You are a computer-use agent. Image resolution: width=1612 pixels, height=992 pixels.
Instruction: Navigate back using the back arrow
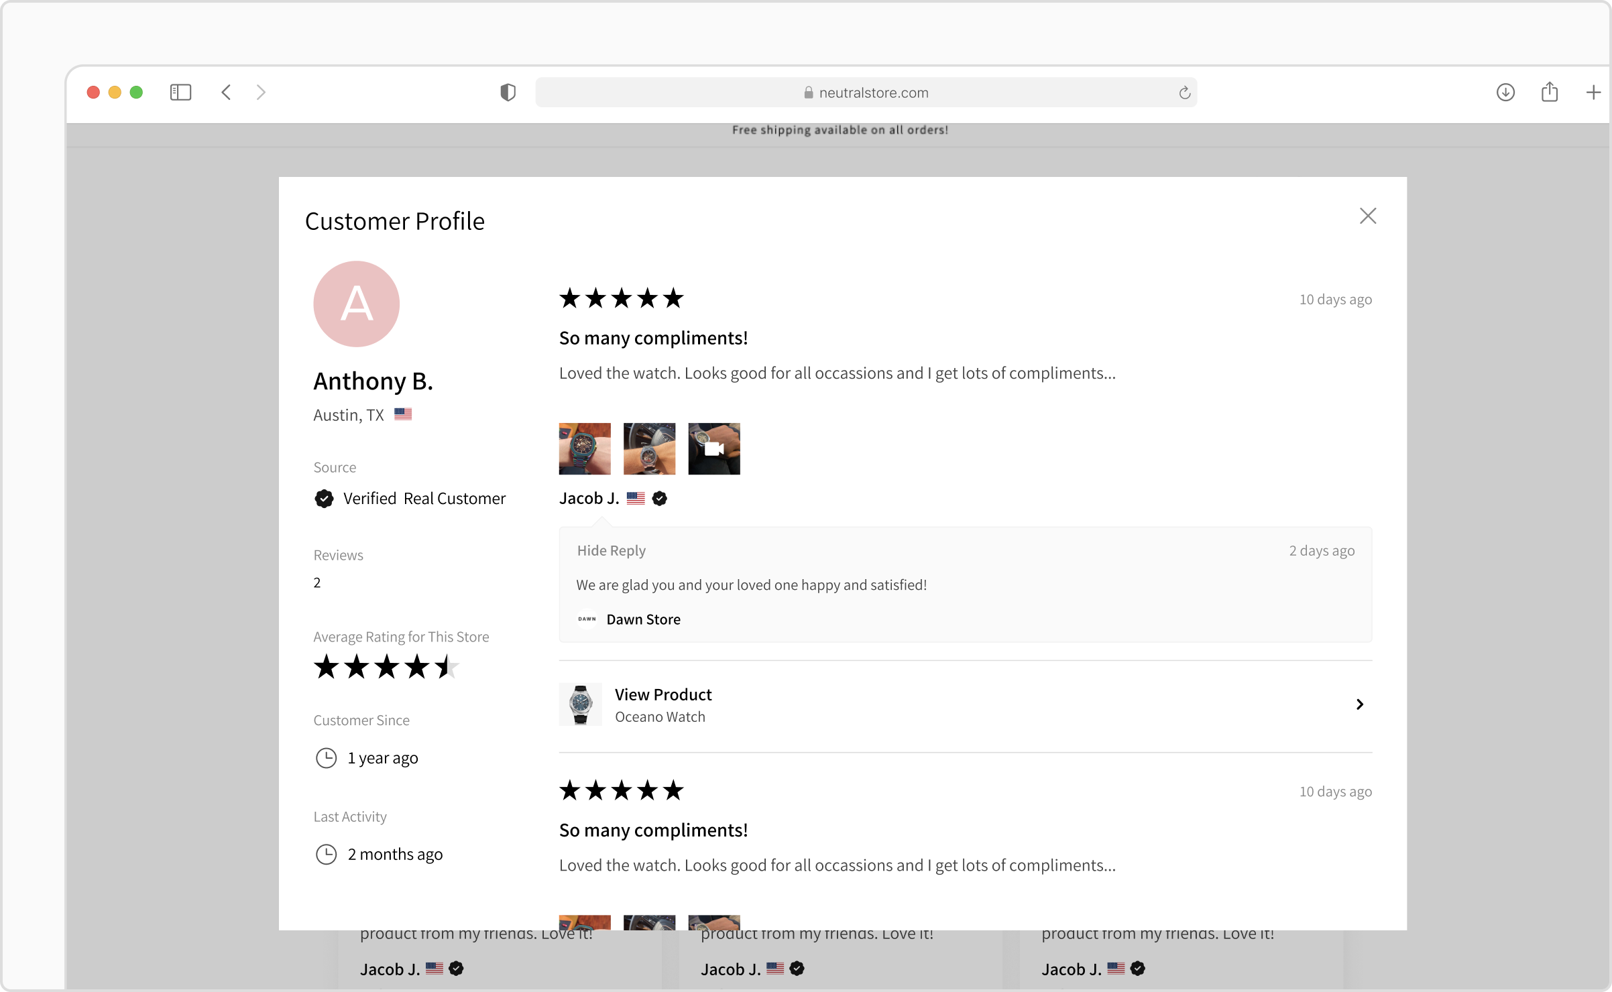tap(226, 92)
